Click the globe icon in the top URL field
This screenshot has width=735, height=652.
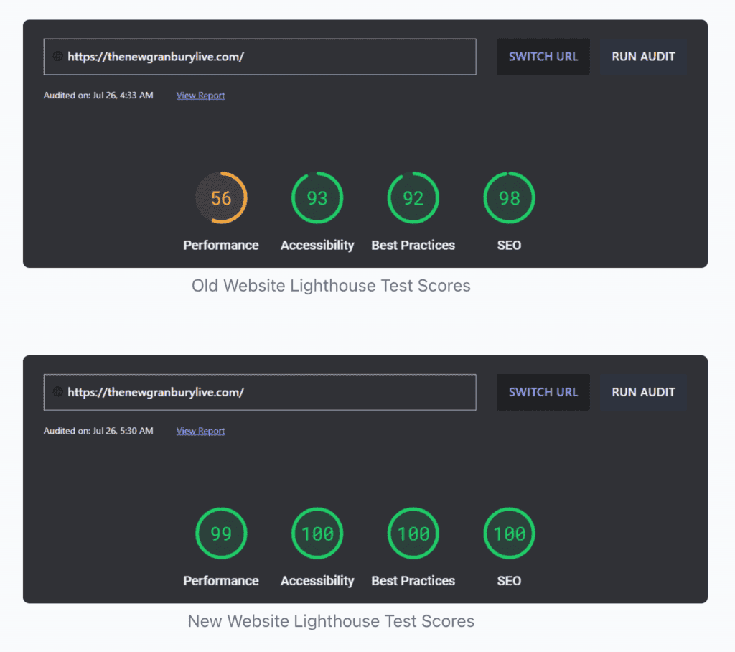57,57
